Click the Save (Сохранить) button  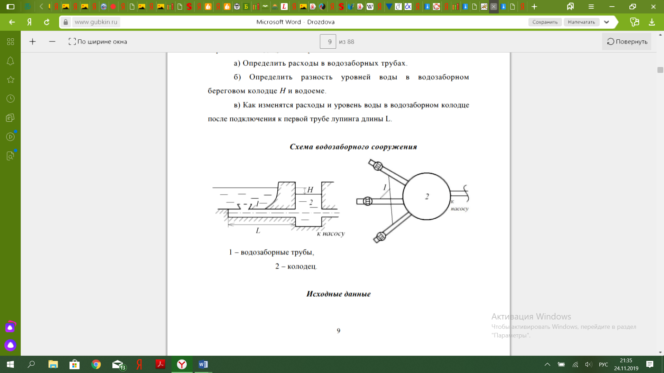click(x=545, y=22)
